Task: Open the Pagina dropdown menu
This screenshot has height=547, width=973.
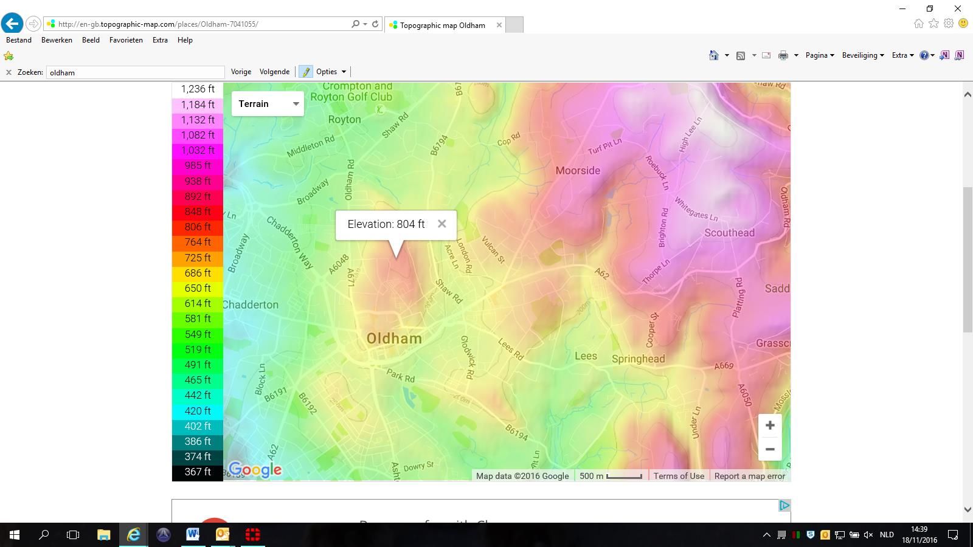Action: click(819, 55)
